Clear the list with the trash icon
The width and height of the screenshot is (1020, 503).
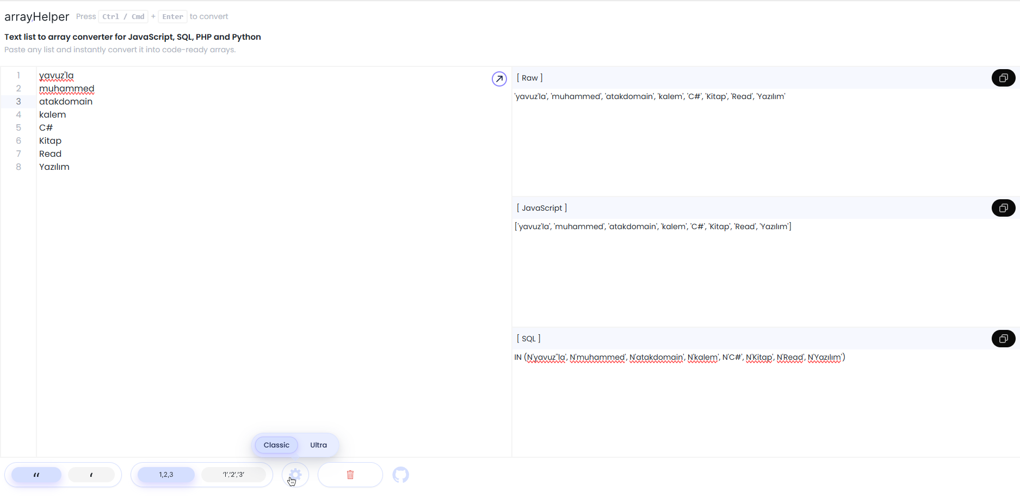pos(350,475)
